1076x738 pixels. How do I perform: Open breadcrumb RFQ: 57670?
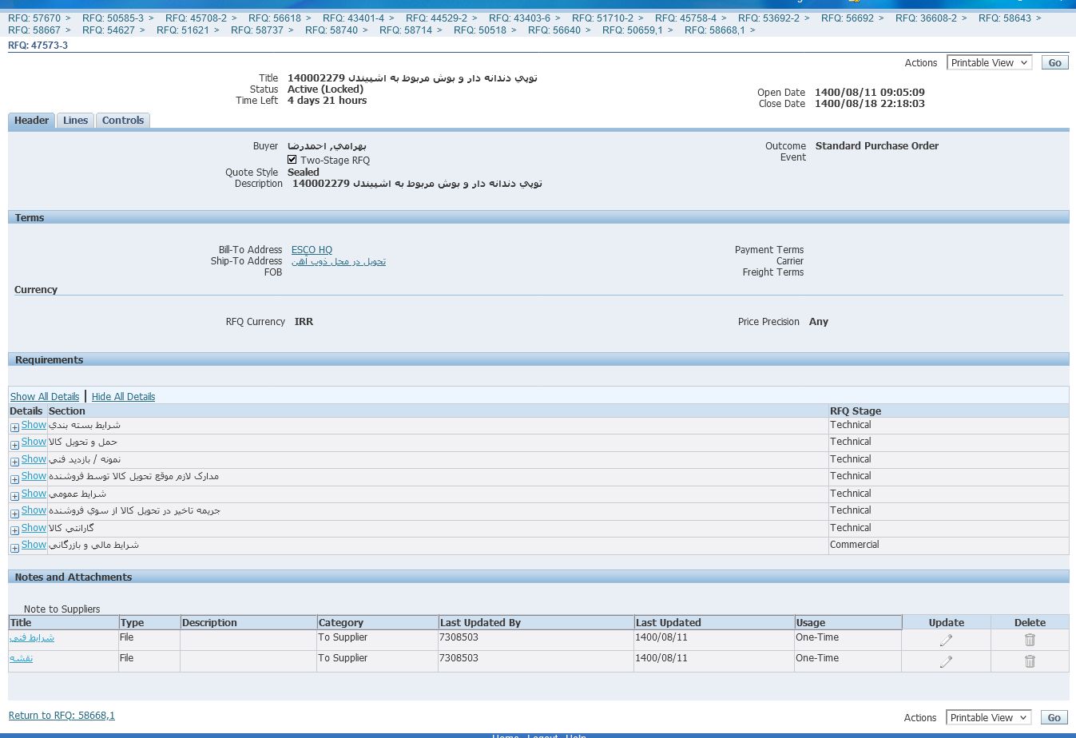coord(34,18)
